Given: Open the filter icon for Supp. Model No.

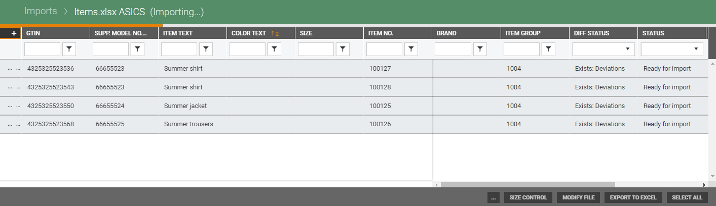Looking at the screenshot, I should click(x=137, y=49).
